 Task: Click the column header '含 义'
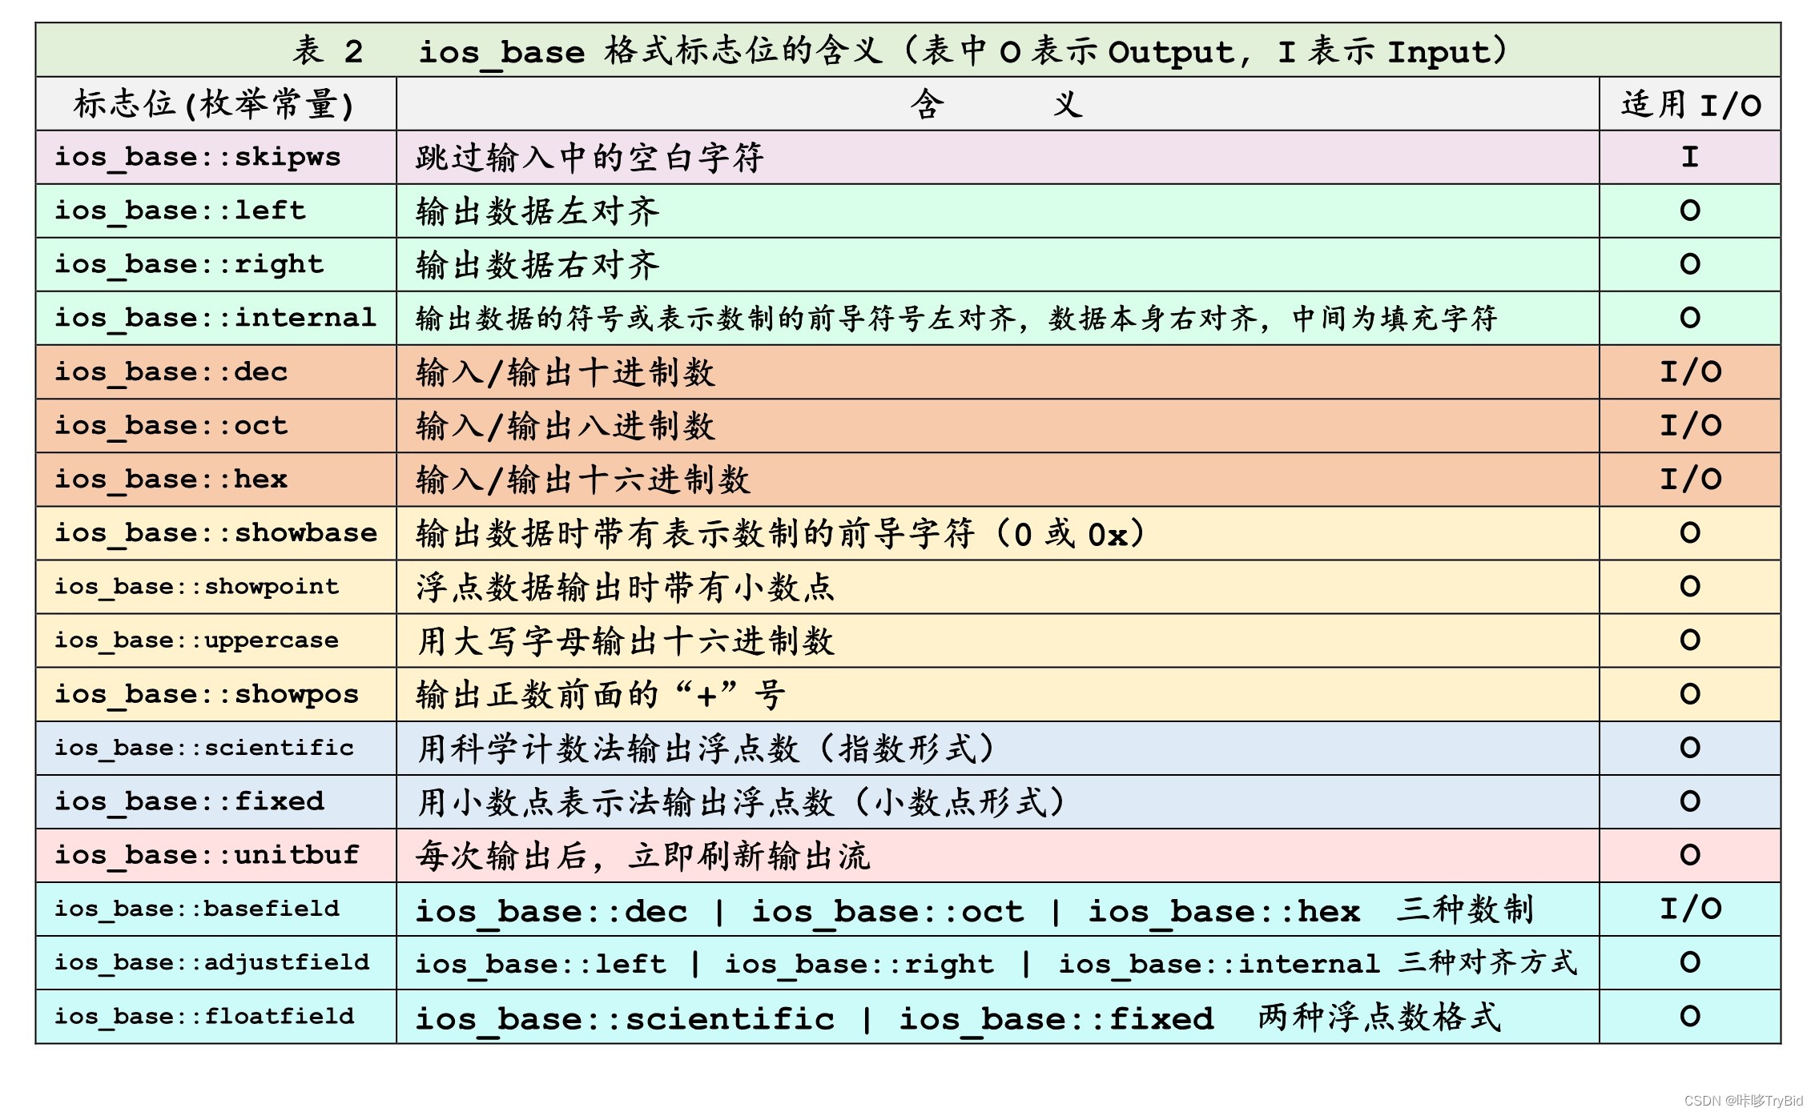[996, 104]
